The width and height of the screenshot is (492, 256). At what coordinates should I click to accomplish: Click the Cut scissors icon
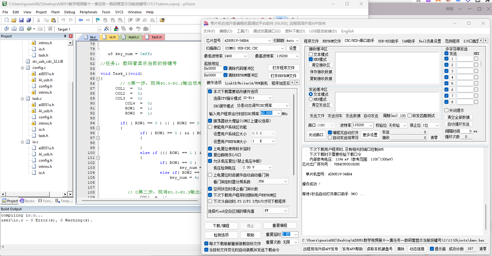click(39, 20)
